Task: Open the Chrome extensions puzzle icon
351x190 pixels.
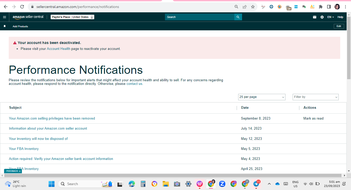Action: (x=321, y=7)
